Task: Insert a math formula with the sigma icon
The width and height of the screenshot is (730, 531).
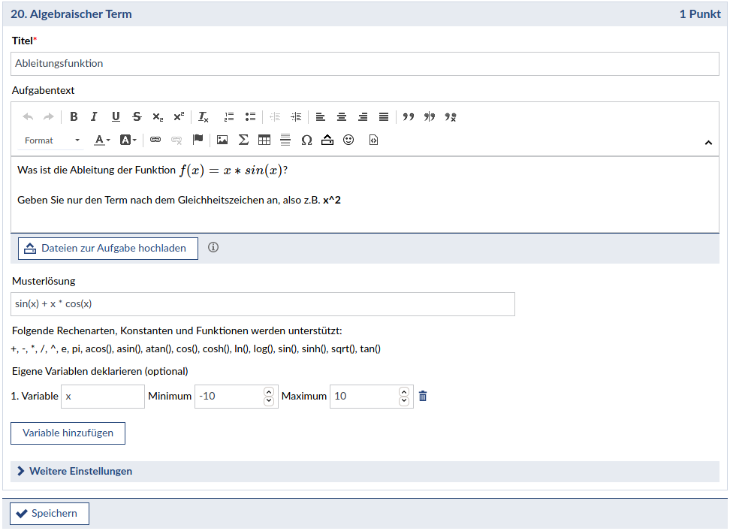Action: point(243,140)
